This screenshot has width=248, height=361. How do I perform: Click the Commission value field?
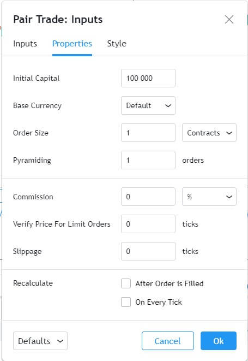click(148, 197)
